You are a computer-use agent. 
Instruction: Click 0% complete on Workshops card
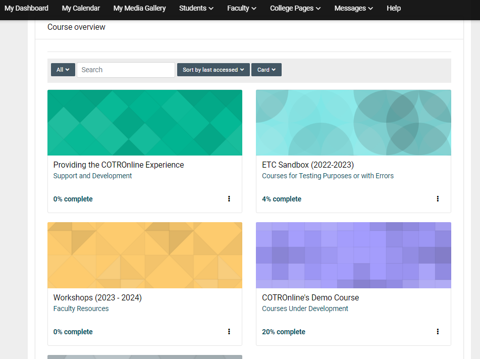[x=73, y=332]
